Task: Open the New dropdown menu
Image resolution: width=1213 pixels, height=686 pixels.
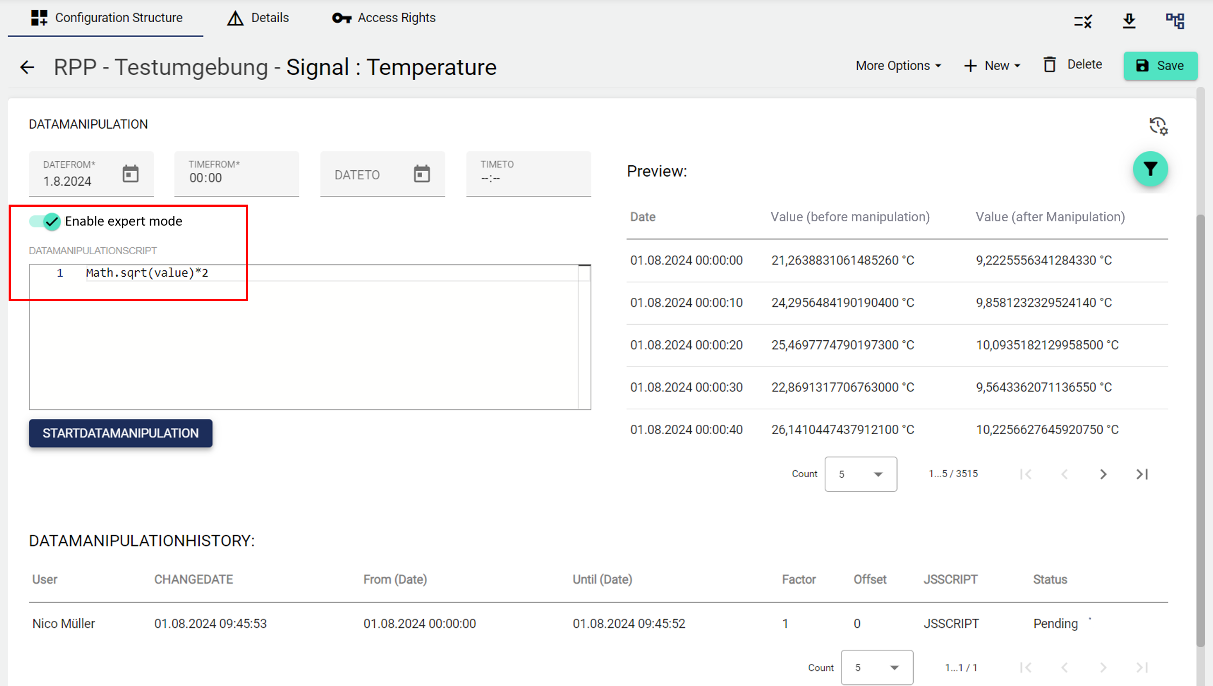Action: [992, 66]
